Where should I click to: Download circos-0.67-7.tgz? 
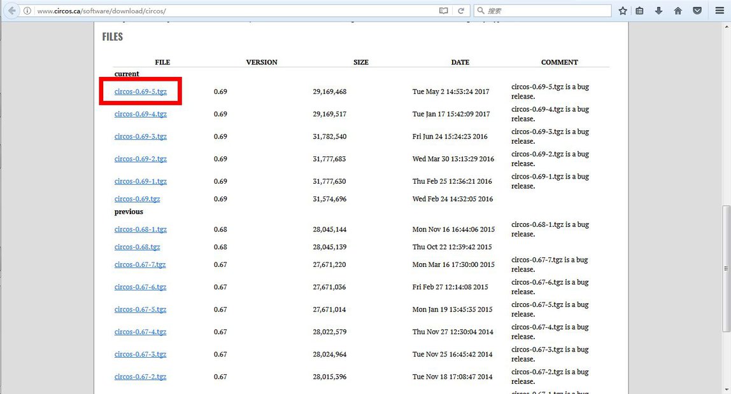(x=140, y=265)
